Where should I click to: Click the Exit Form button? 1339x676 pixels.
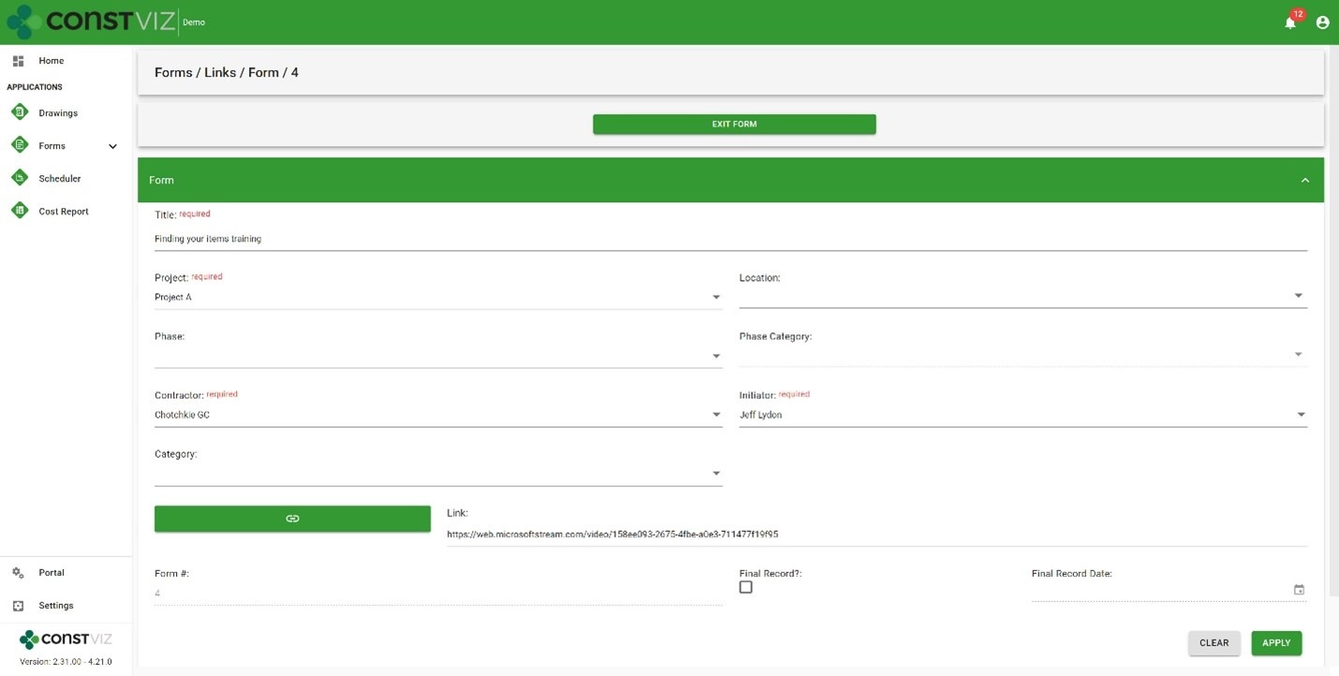[x=734, y=125]
